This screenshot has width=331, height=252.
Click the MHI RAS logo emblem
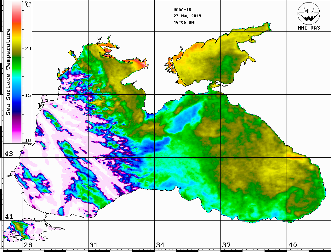(309, 13)
